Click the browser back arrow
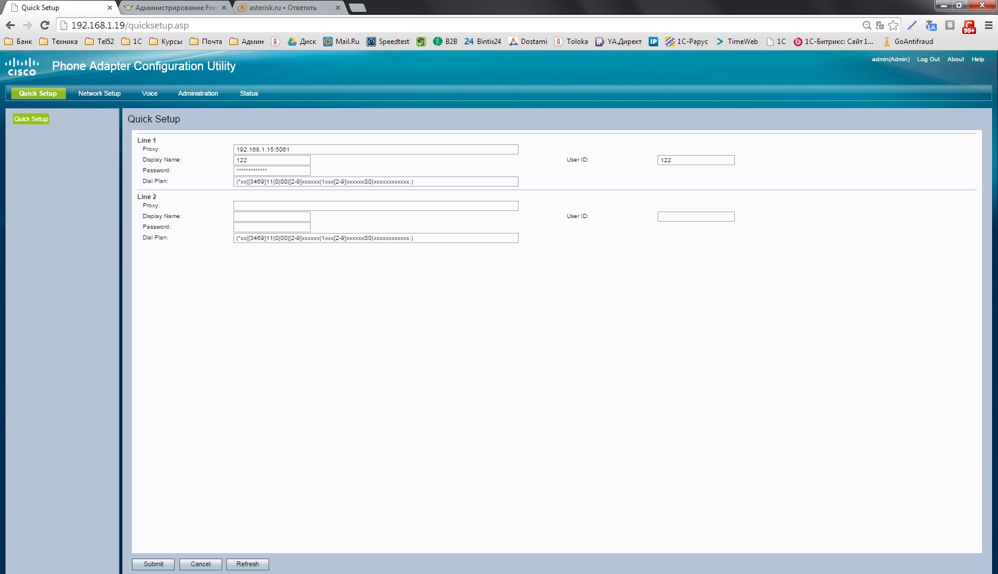 [10, 25]
